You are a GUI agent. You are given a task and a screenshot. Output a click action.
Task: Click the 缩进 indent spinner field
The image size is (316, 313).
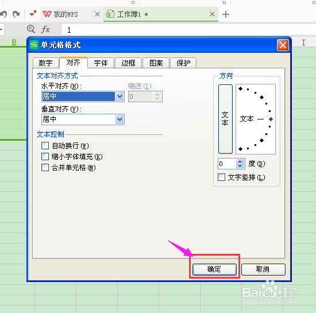(145, 96)
